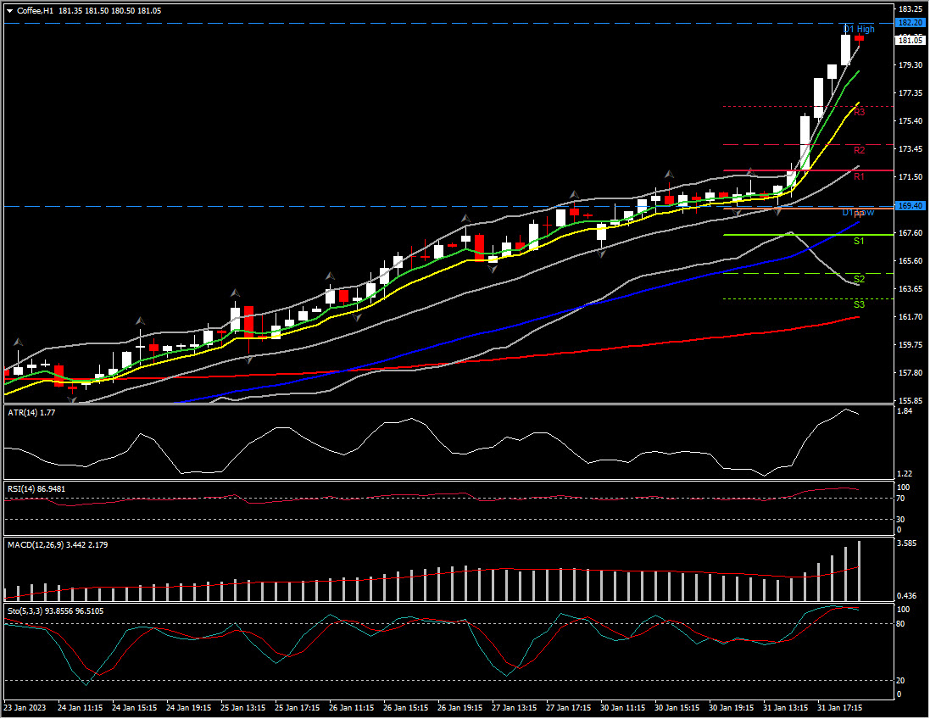Click the white 181.05 current price tag

[x=909, y=40]
